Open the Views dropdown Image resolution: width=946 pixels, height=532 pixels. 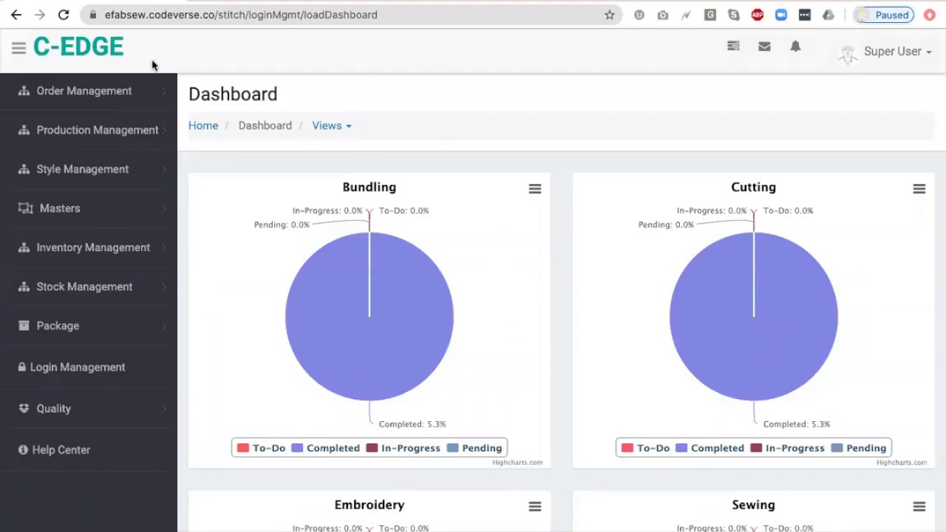331,126
